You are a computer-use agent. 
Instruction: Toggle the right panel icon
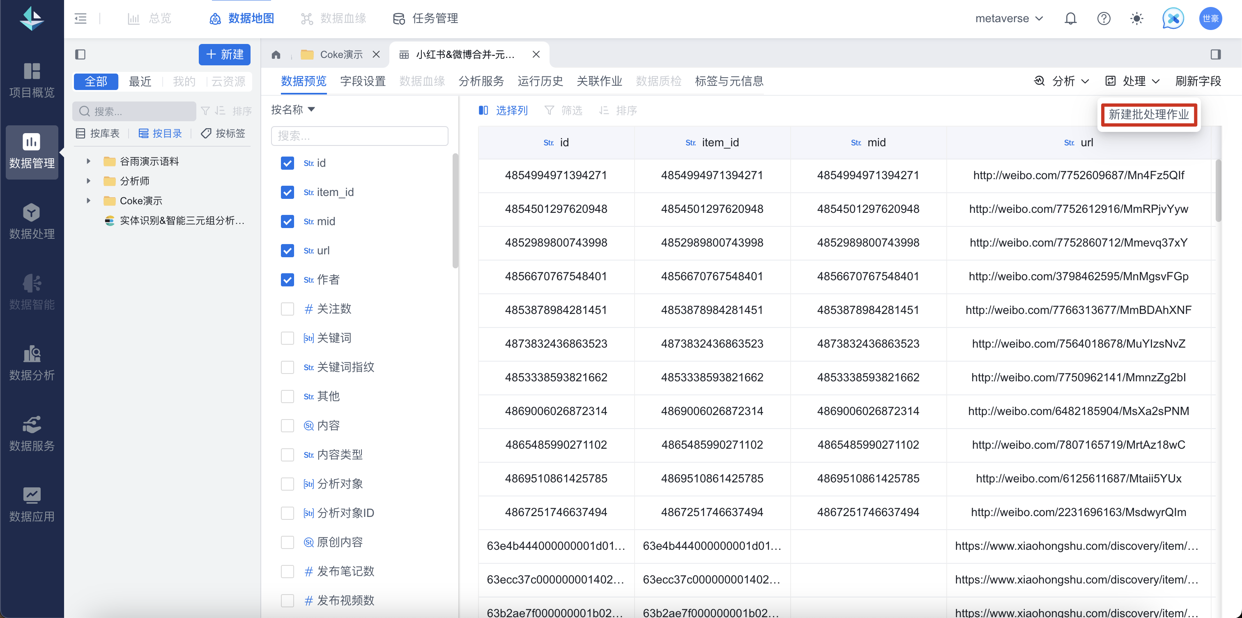pyautogui.click(x=1215, y=55)
